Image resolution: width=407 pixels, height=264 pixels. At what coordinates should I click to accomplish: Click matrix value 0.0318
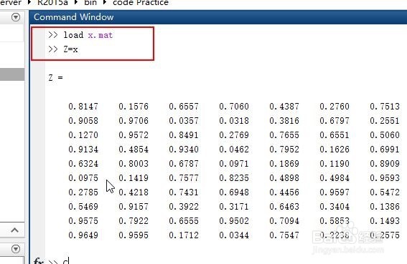(x=234, y=121)
